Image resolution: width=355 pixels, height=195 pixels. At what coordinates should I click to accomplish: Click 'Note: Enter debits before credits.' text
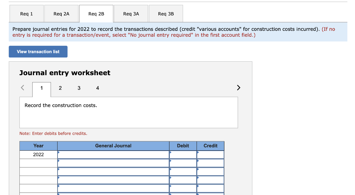(x=53, y=133)
